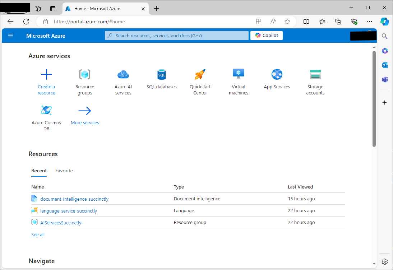Click the Create a resource plus icon
The width and height of the screenshot is (393, 270).
pos(46,74)
